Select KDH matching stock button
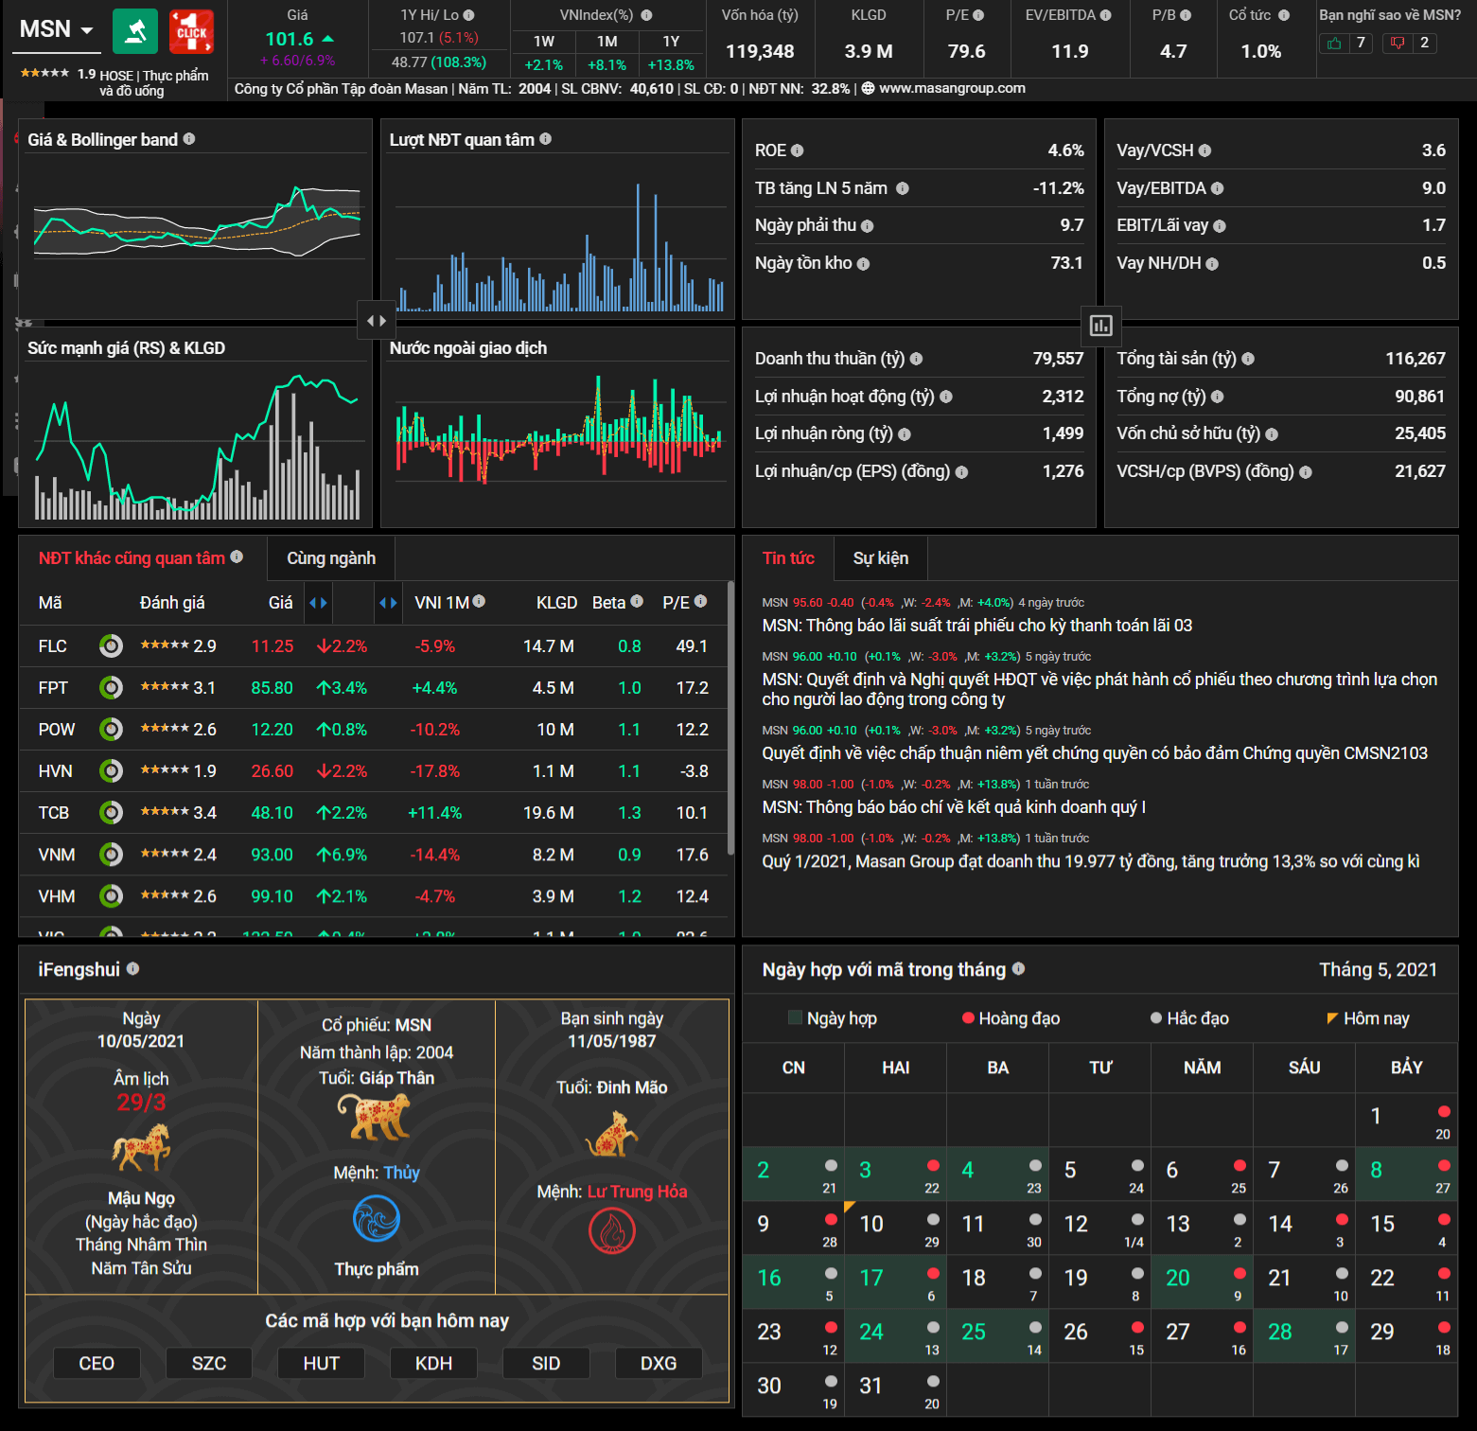The width and height of the screenshot is (1477, 1431). point(433,1363)
